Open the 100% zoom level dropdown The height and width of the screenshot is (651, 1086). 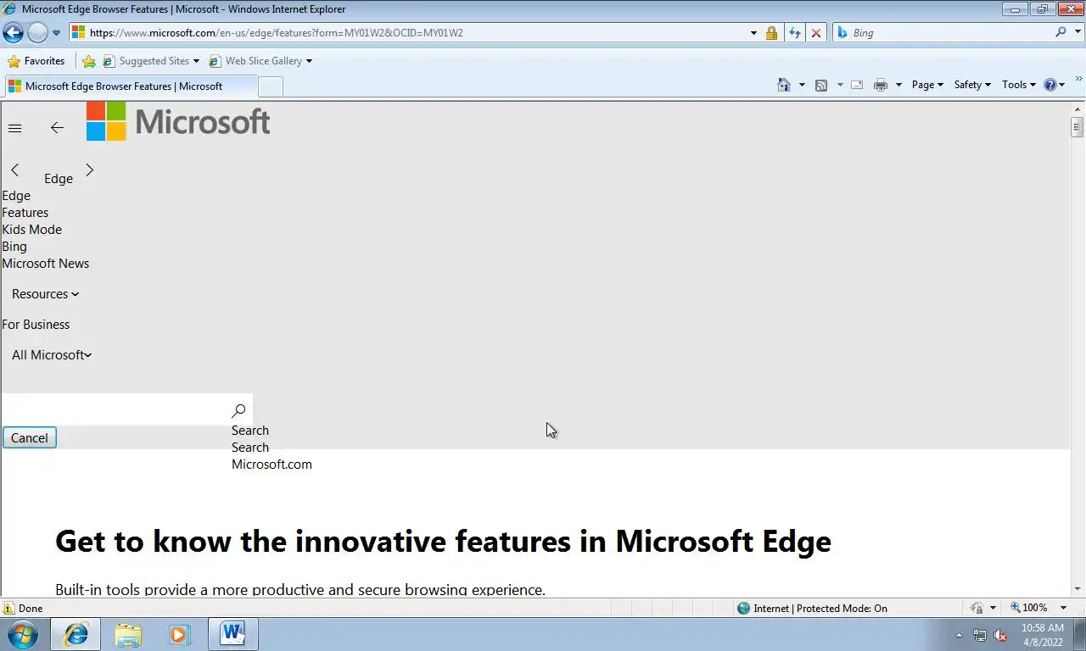click(1063, 608)
